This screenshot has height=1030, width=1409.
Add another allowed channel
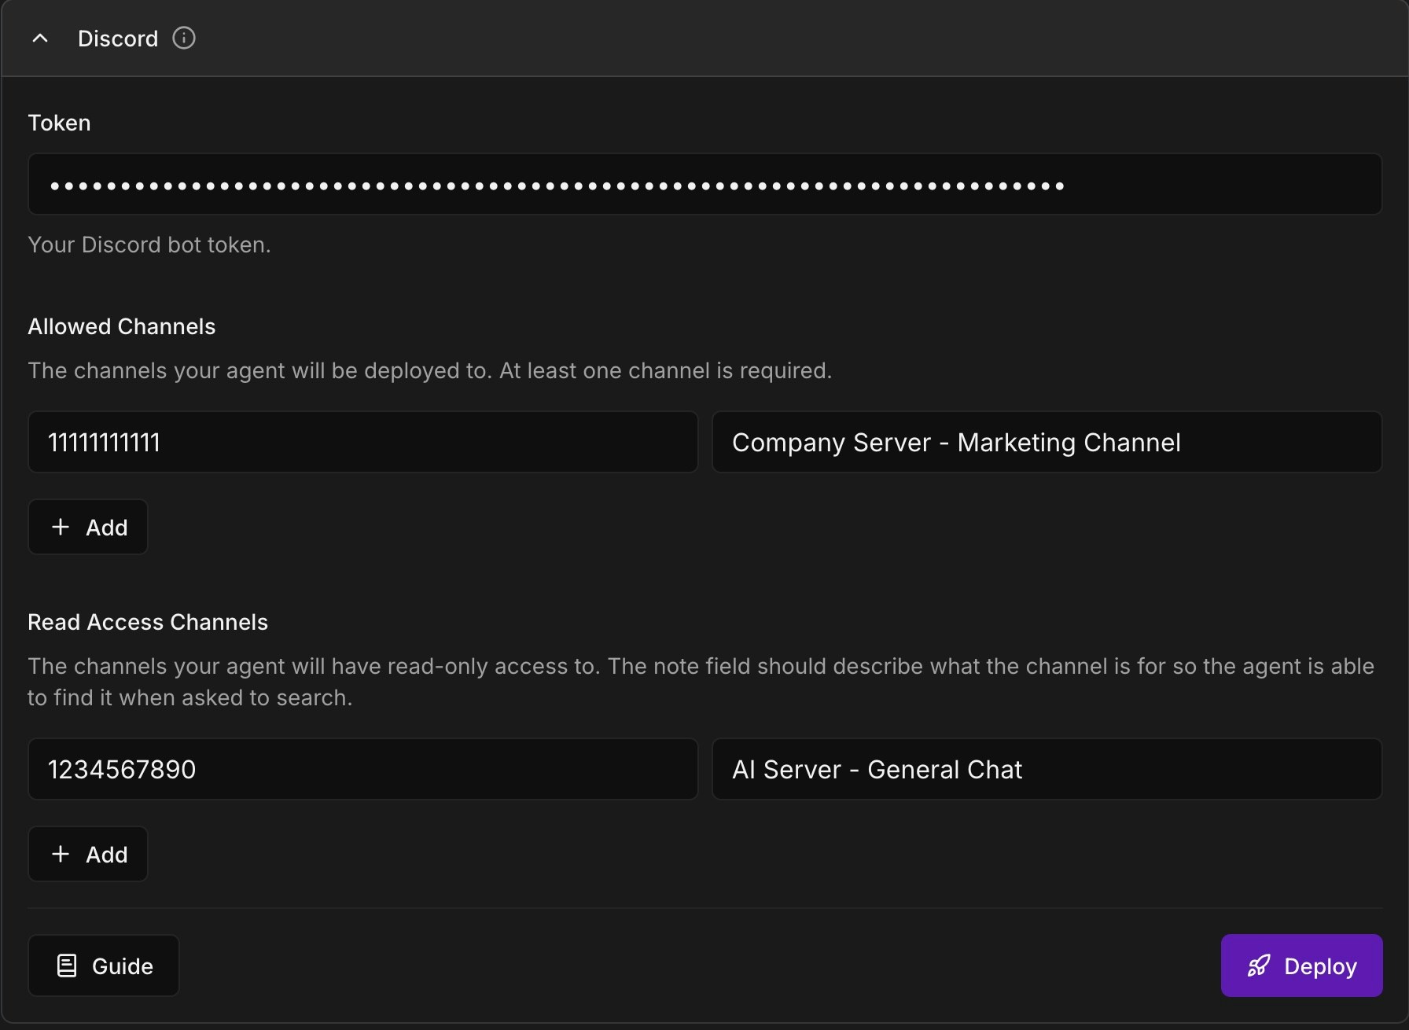coord(87,527)
